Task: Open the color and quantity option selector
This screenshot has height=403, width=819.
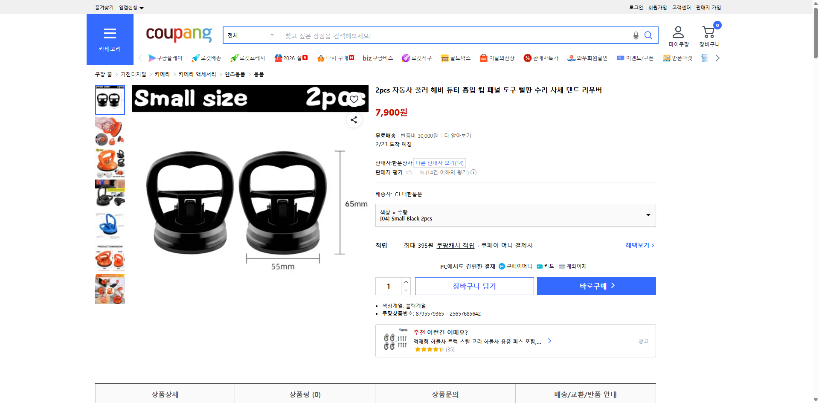Action: pos(515,215)
